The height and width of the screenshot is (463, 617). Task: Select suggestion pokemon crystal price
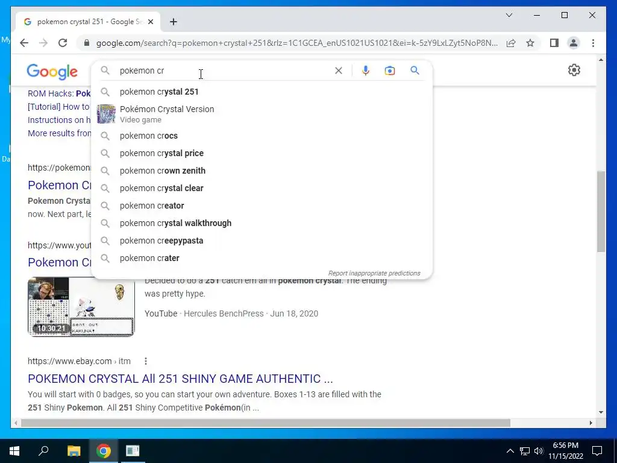coord(262,153)
